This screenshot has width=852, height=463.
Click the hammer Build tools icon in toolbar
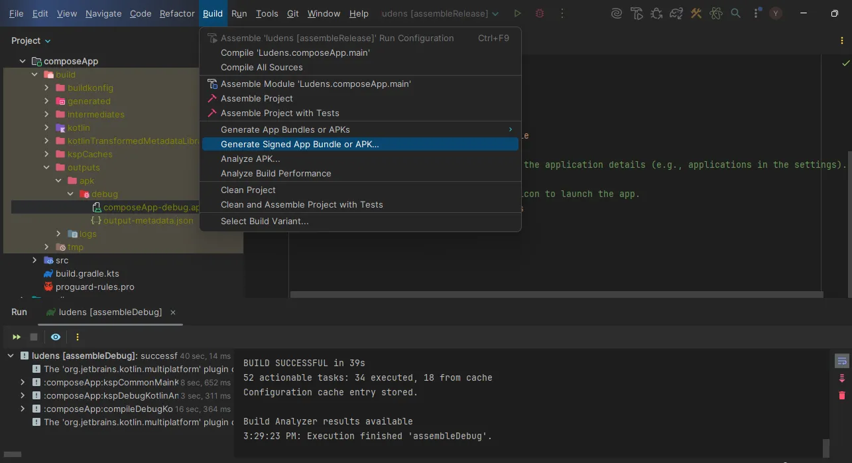[x=696, y=13]
